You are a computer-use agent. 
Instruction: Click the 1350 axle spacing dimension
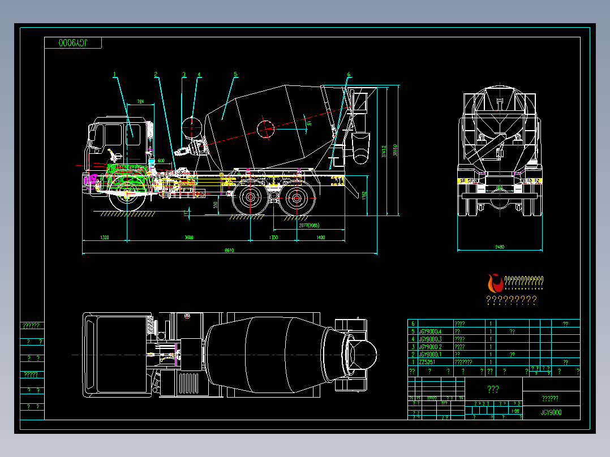tap(273, 237)
